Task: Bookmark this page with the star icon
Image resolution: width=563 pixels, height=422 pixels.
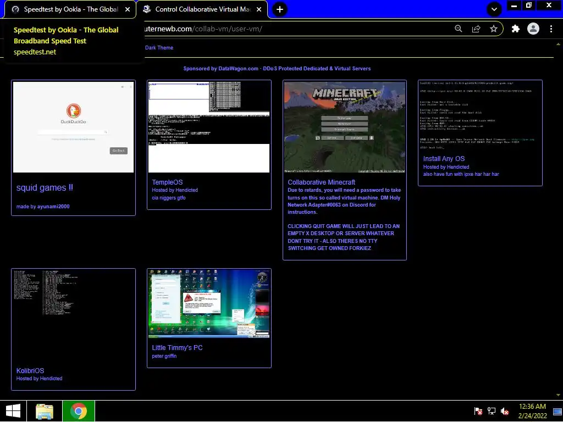Action: pos(494,29)
